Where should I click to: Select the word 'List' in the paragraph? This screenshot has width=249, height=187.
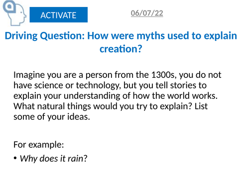201,106
